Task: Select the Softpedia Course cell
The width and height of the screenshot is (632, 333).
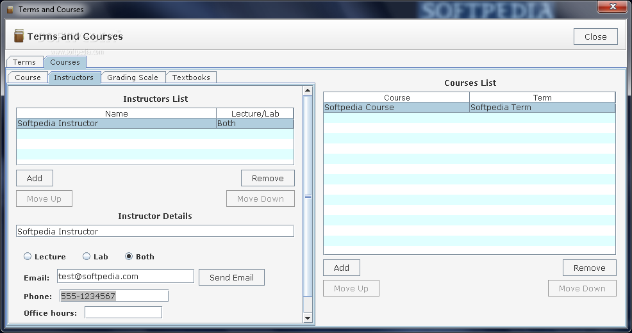Action: (397, 108)
